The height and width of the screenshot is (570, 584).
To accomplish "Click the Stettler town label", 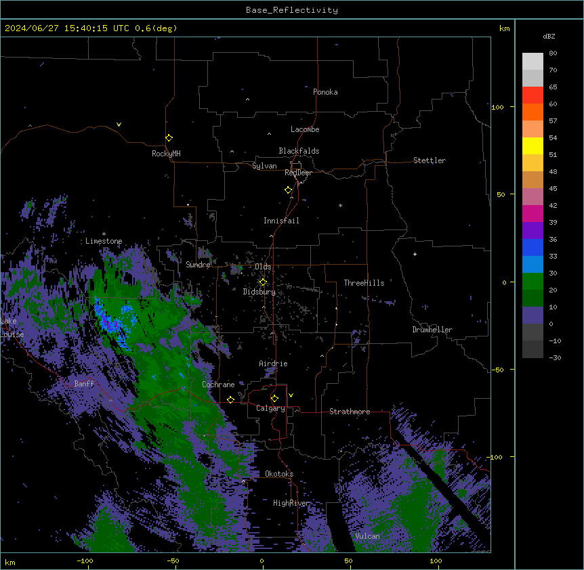I will [x=430, y=160].
